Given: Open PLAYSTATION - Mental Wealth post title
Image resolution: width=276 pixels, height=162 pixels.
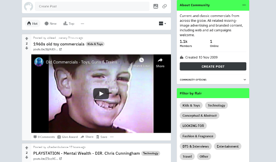Looking at the screenshot, I should tap(87, 153).
